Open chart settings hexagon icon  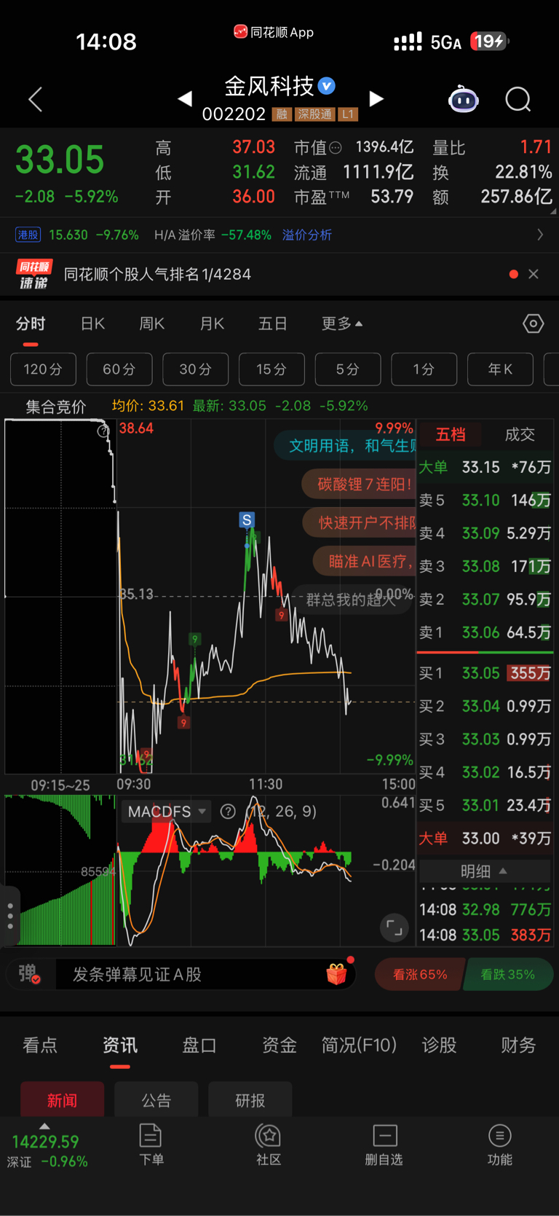point(533,323)
